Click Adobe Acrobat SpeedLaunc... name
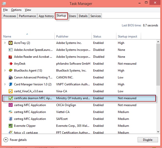This screenshot has width=162, height=148. [x=33, y=50]
